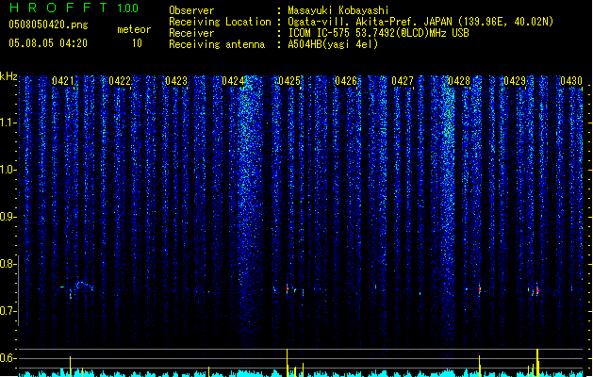This screenshot has height=377, width=593.
Task: Click the Observer label
Action: [191, 10]
